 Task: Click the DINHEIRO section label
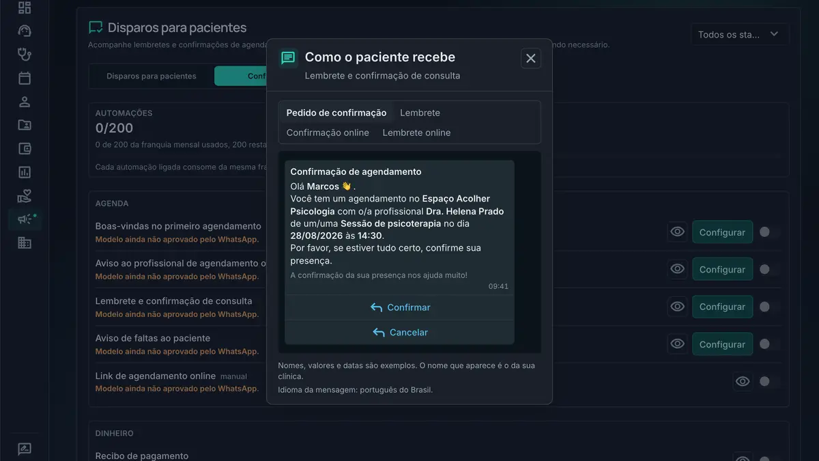pos(114,433)
